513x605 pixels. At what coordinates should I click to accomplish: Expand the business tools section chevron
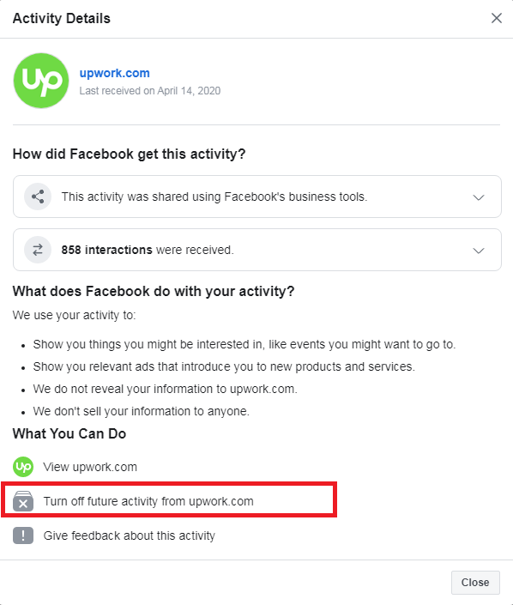coord(479,197)
